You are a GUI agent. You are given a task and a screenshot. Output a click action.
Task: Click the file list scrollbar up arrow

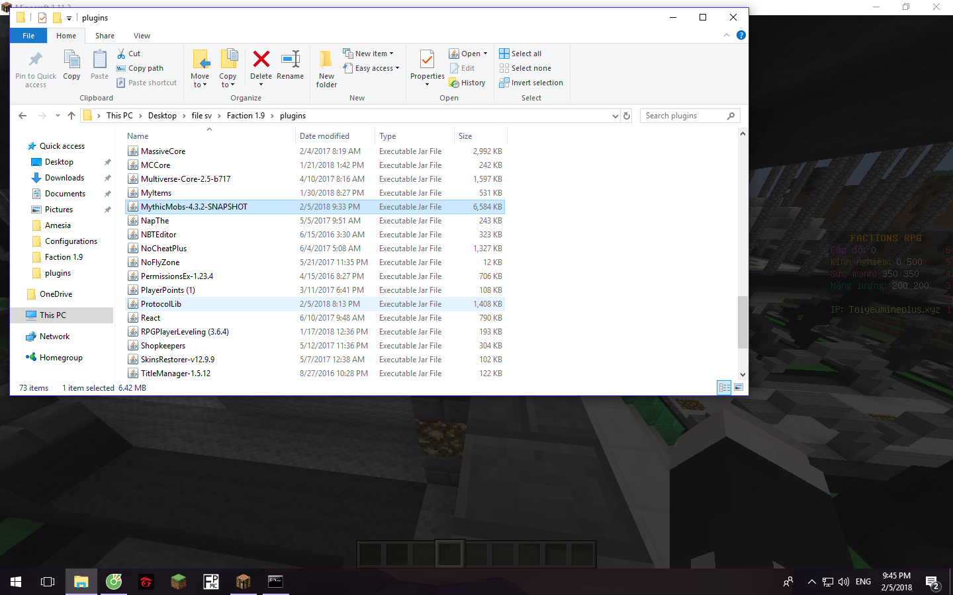(x=743, y=134)
